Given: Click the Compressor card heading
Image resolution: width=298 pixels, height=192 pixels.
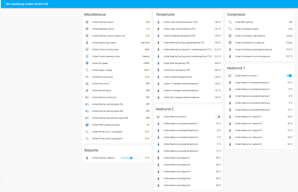Looking at the screenshot, I should tap(236, 15).
